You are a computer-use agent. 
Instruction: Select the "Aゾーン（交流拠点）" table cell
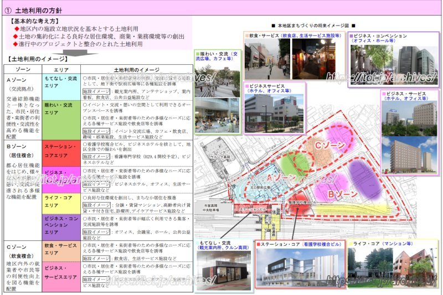23,107
